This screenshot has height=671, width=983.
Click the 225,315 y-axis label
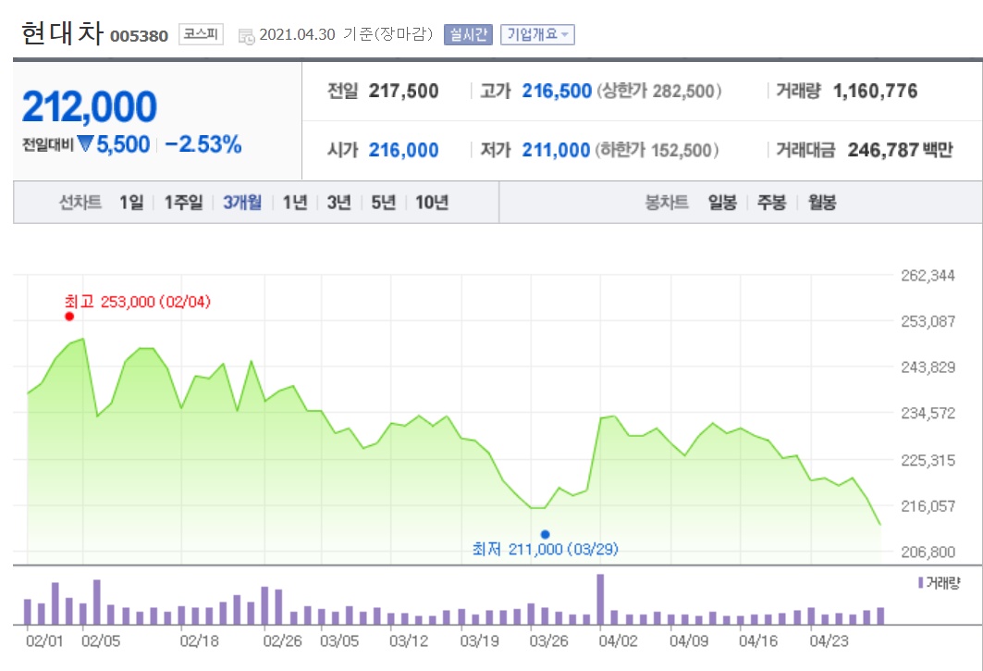[928, 460]
